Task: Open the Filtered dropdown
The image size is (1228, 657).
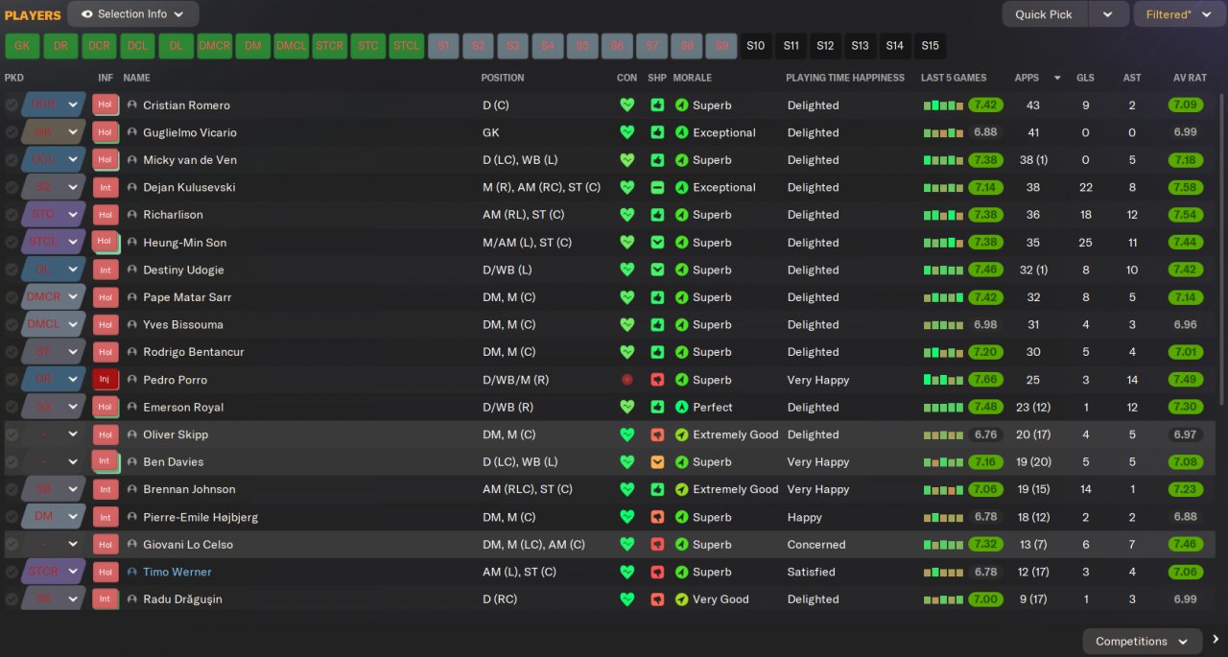Action: pos(1180,14)
